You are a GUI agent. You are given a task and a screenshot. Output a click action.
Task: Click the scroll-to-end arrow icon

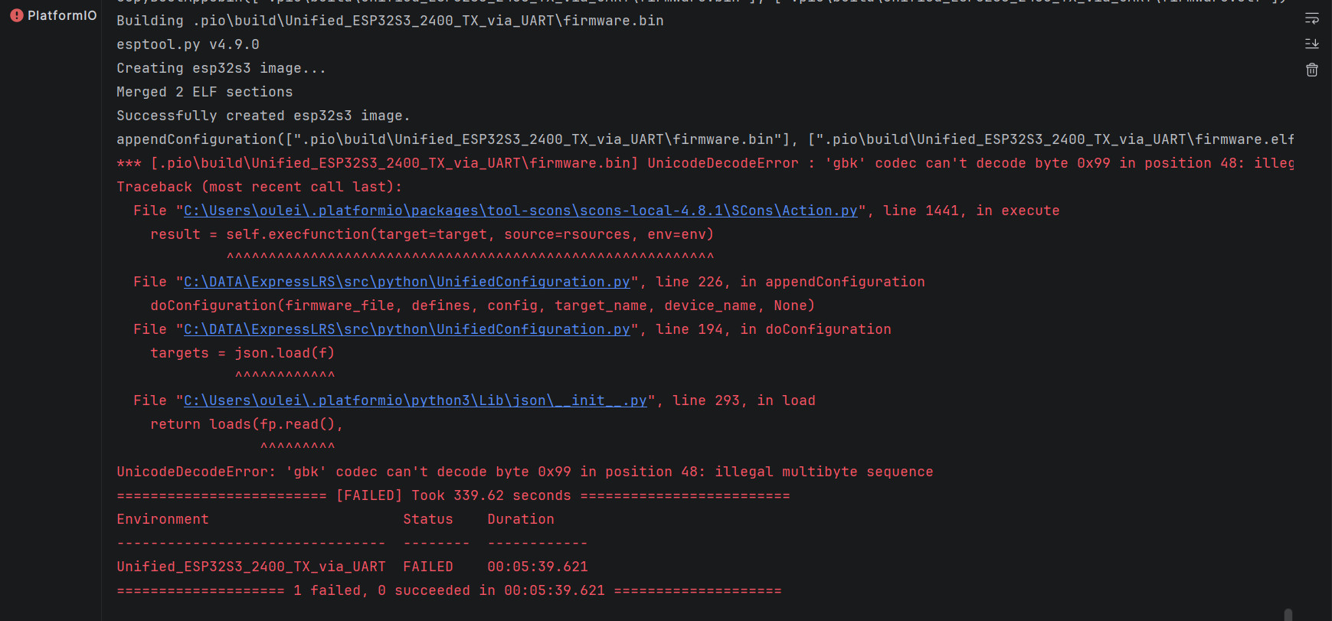coord(1311,44)
